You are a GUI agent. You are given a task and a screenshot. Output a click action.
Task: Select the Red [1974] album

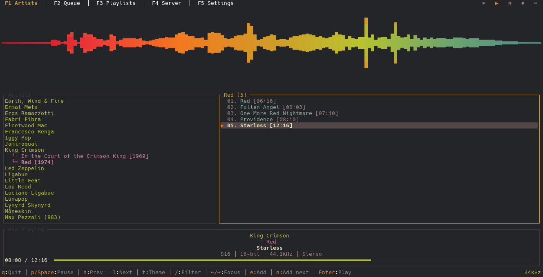click(x=38, y=162)
